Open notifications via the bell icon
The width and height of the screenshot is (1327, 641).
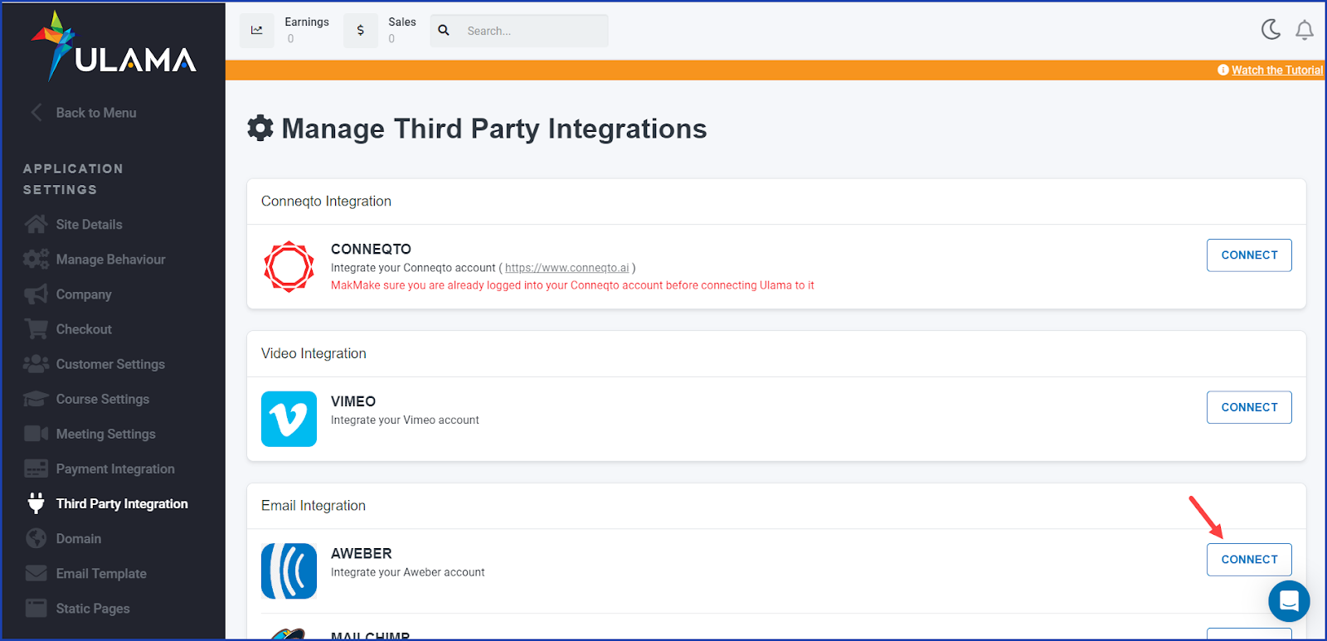(x=1305, y=30)
